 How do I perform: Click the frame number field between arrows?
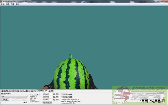[19, 100]
